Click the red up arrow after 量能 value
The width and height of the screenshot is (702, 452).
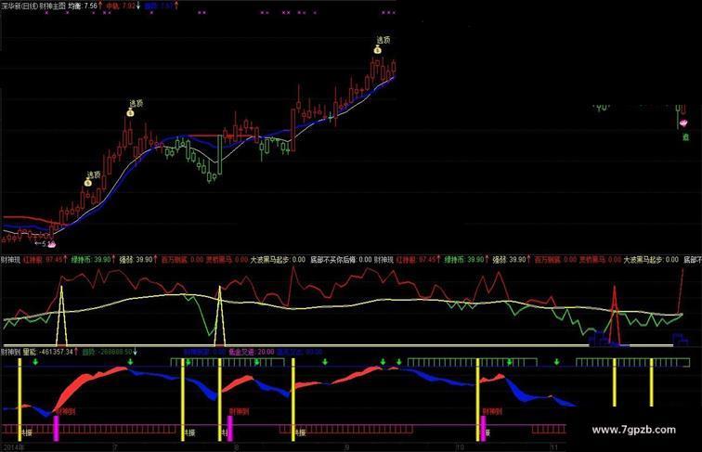tap(76, 352)
